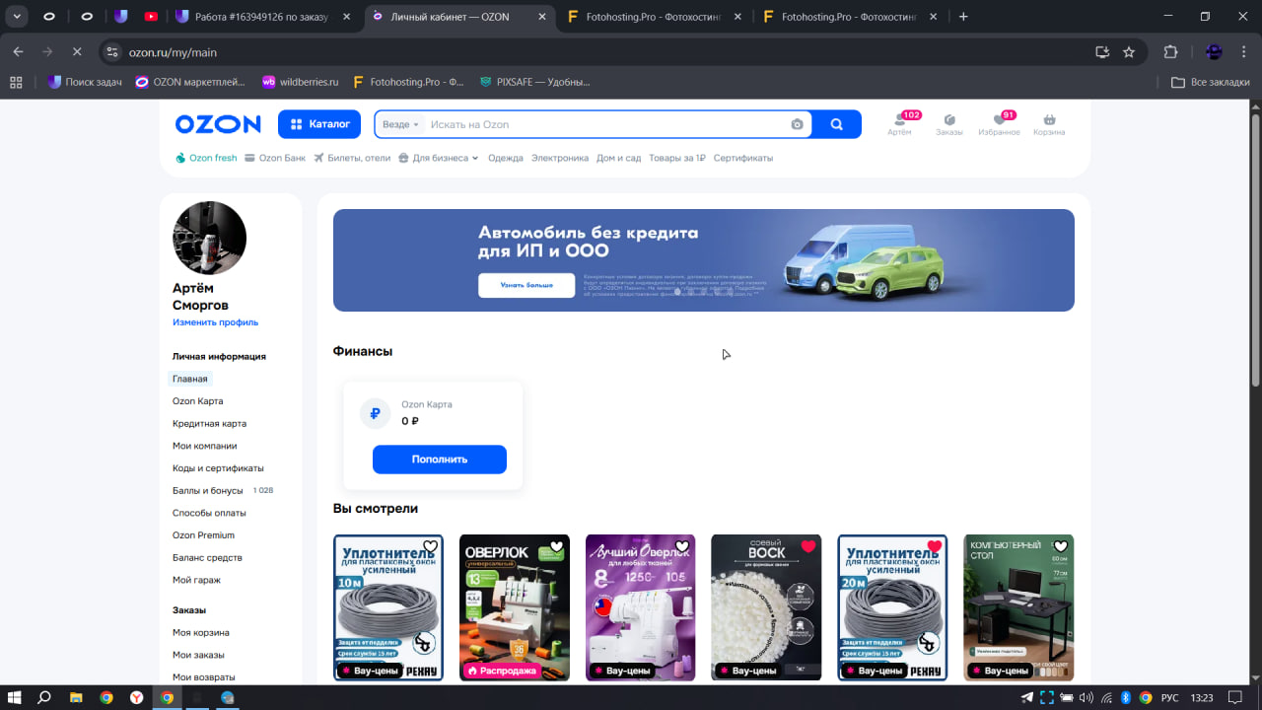Viewport: 1262px width, 710px height.
Task: Focus the Искать на Ozon search field
Action: pos(606,124)
